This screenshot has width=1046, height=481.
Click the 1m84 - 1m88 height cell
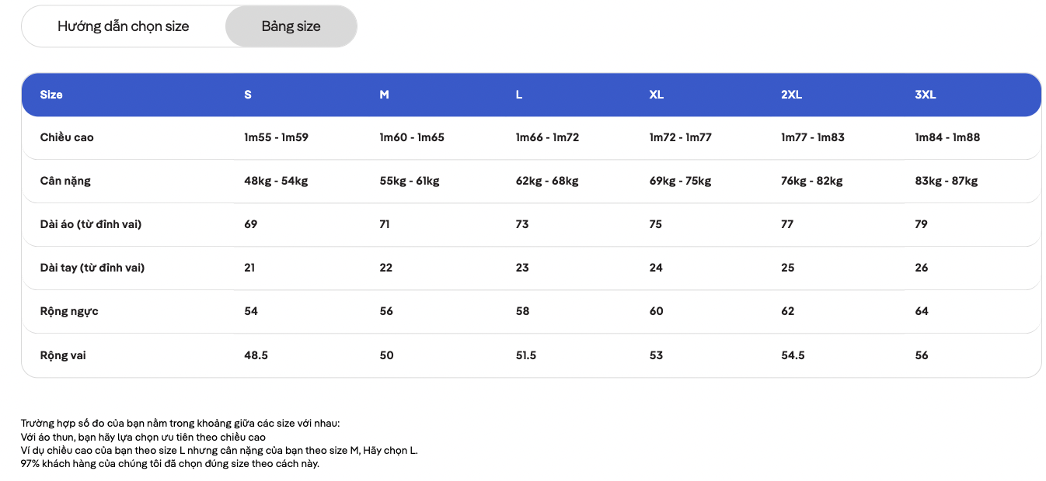point(947,137)
